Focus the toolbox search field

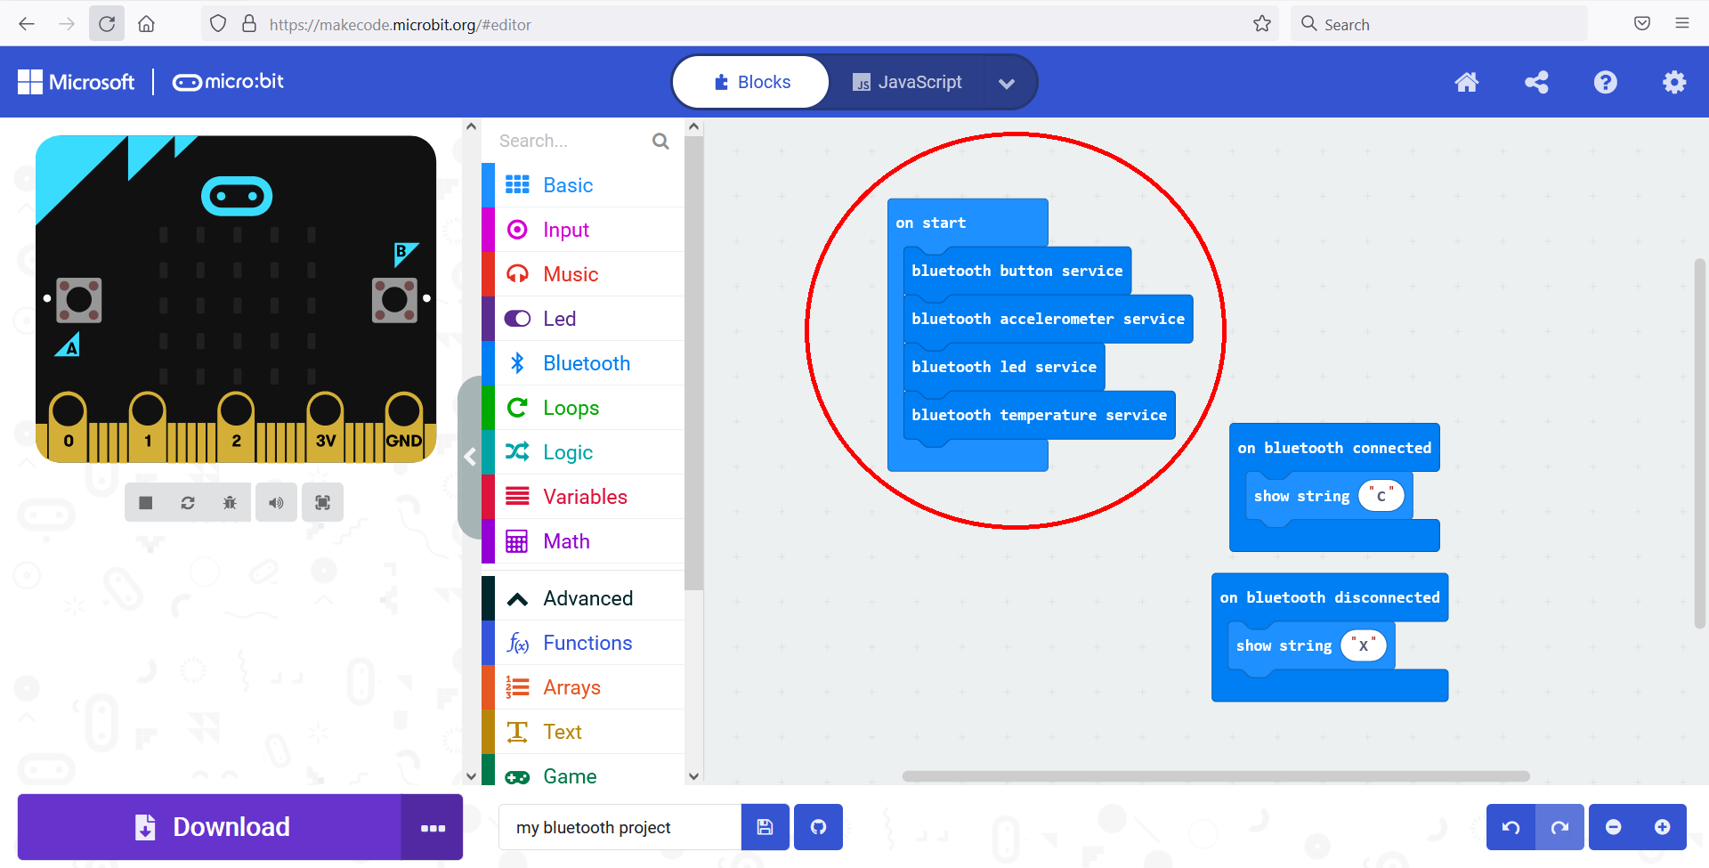coord(570,141)
